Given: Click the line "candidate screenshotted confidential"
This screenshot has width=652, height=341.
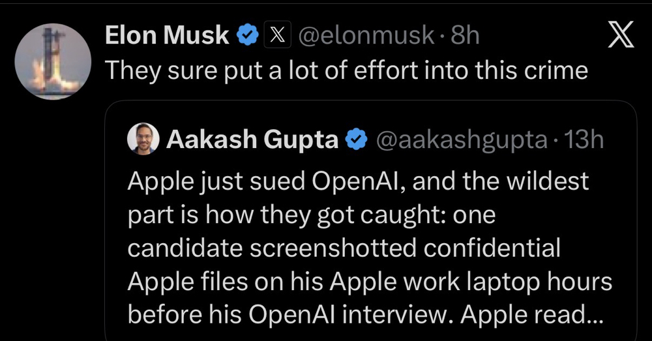Looking at the screenshot, I should (344, 248).
